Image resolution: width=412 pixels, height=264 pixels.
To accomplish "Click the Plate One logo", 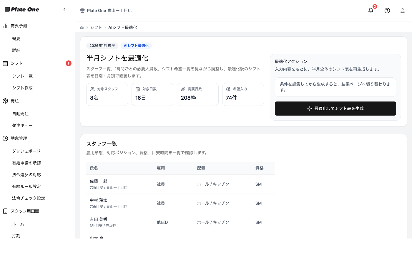I will [22, 9].
